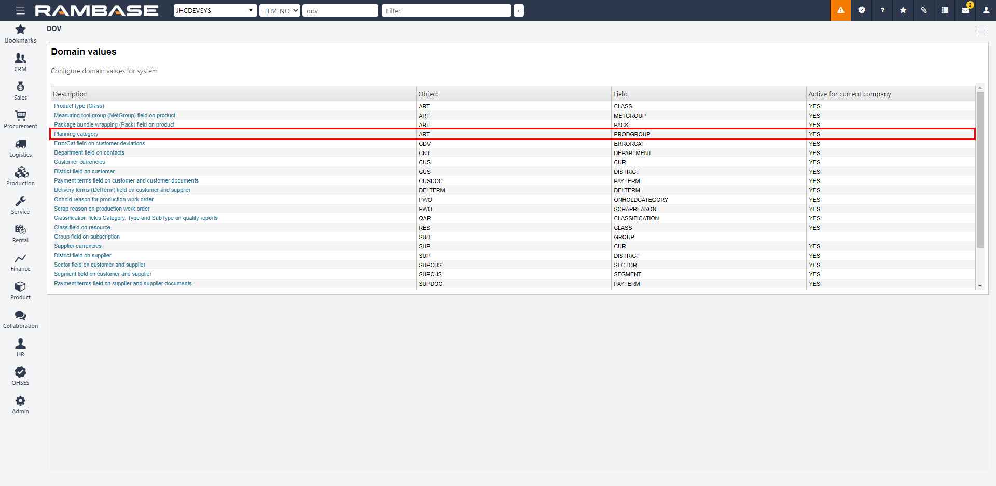
Task: Click the table scrollbar down arrow
Action: point(980,285)
